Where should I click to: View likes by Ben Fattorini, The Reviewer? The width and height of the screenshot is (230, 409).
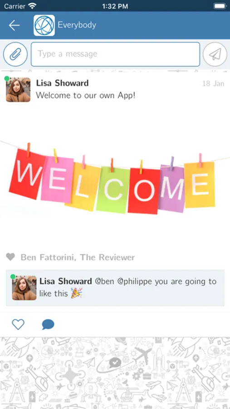coord(78,258)
